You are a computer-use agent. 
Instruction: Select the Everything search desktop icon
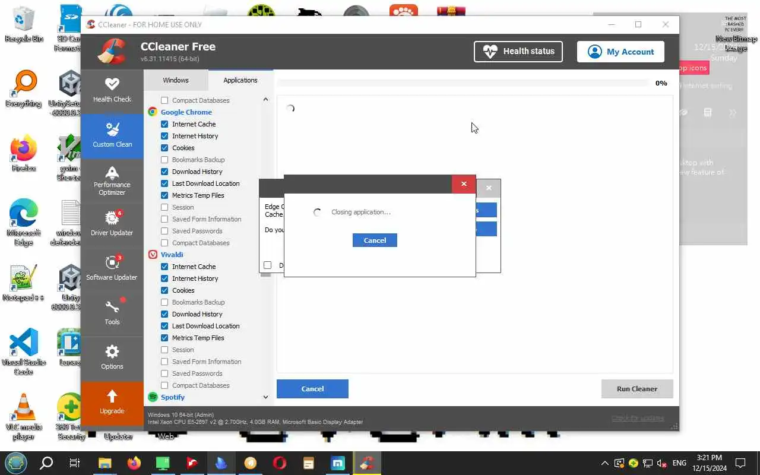24,89
